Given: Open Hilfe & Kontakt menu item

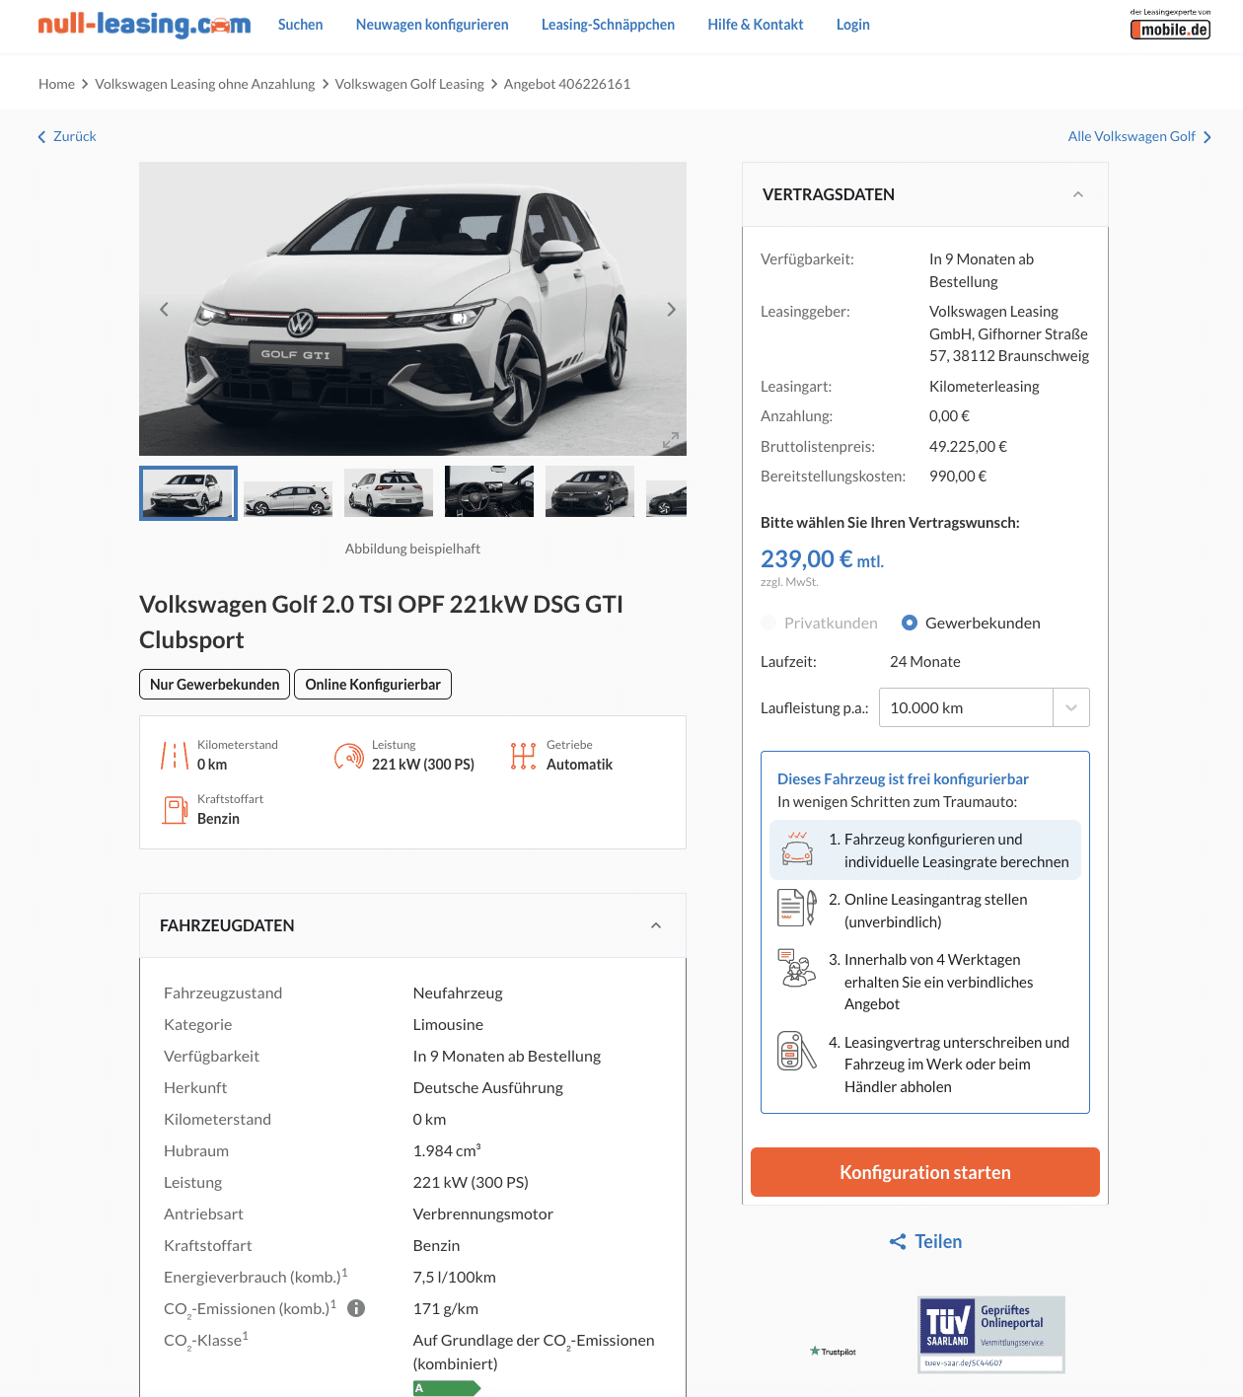Looking at the screenshot, I should [756, 25].
